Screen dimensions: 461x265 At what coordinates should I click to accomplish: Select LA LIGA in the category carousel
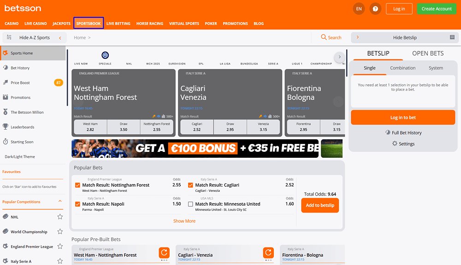225,63
